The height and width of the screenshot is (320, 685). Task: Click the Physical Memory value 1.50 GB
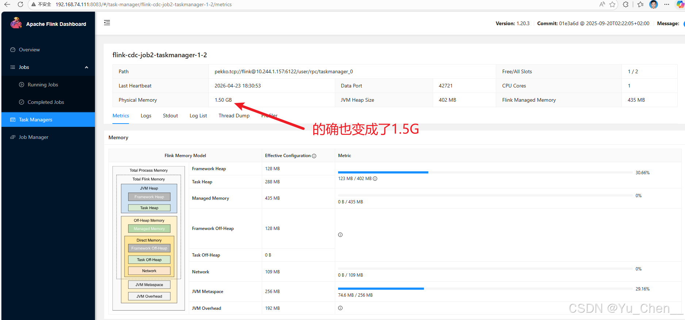pyautogui.click(x=223, y=100)
